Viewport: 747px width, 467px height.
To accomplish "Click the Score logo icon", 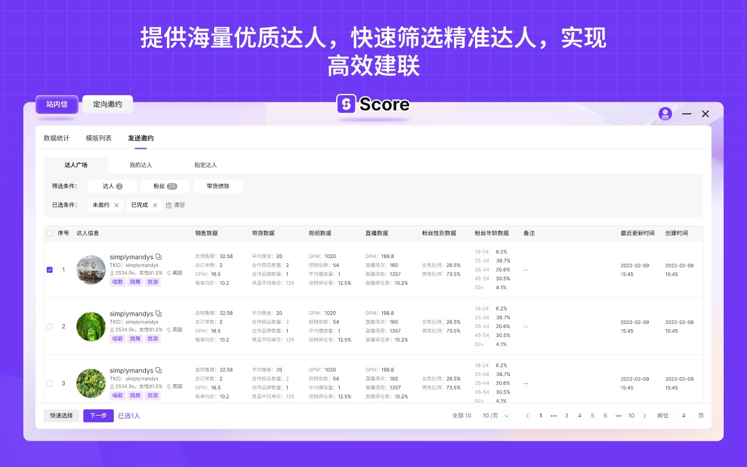I will [346, 104].
